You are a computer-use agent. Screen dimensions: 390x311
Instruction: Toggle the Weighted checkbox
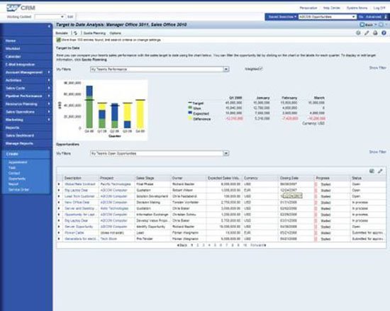click(260, 69)
